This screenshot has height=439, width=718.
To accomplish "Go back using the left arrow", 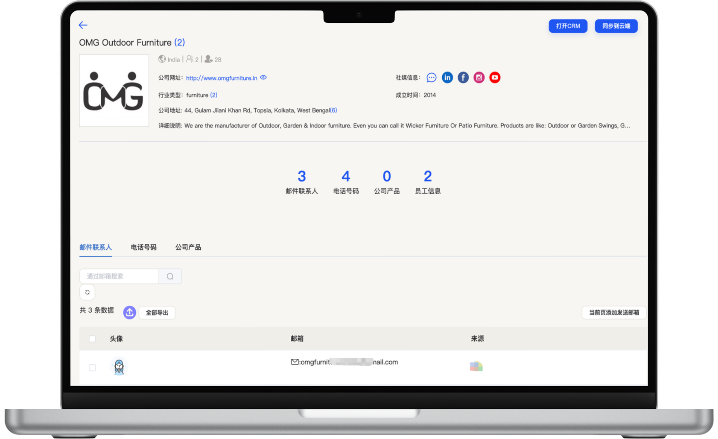I will click(83, 25).
